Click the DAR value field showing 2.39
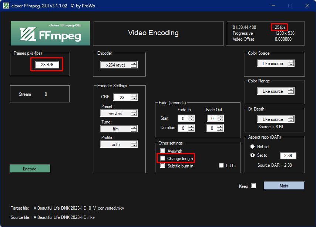Viewport: 316px width, 227px height. [x=288, y=156]
